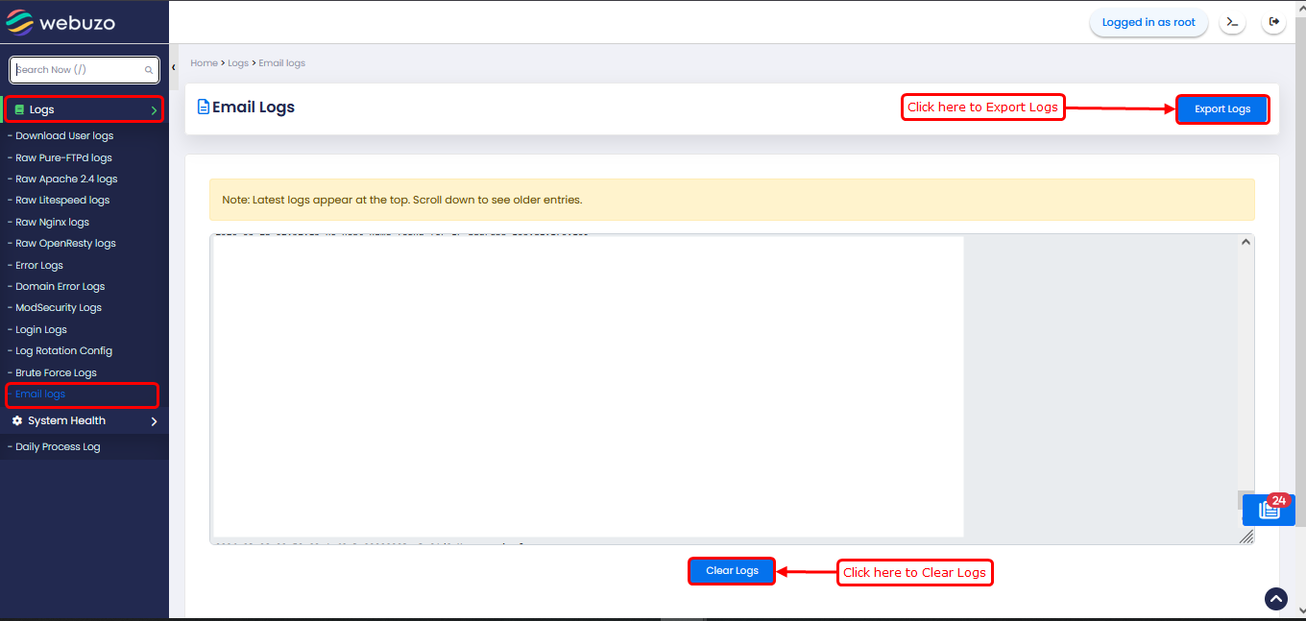Click the System Health gear icon
Screen dimensions: 1306x621
17,420
